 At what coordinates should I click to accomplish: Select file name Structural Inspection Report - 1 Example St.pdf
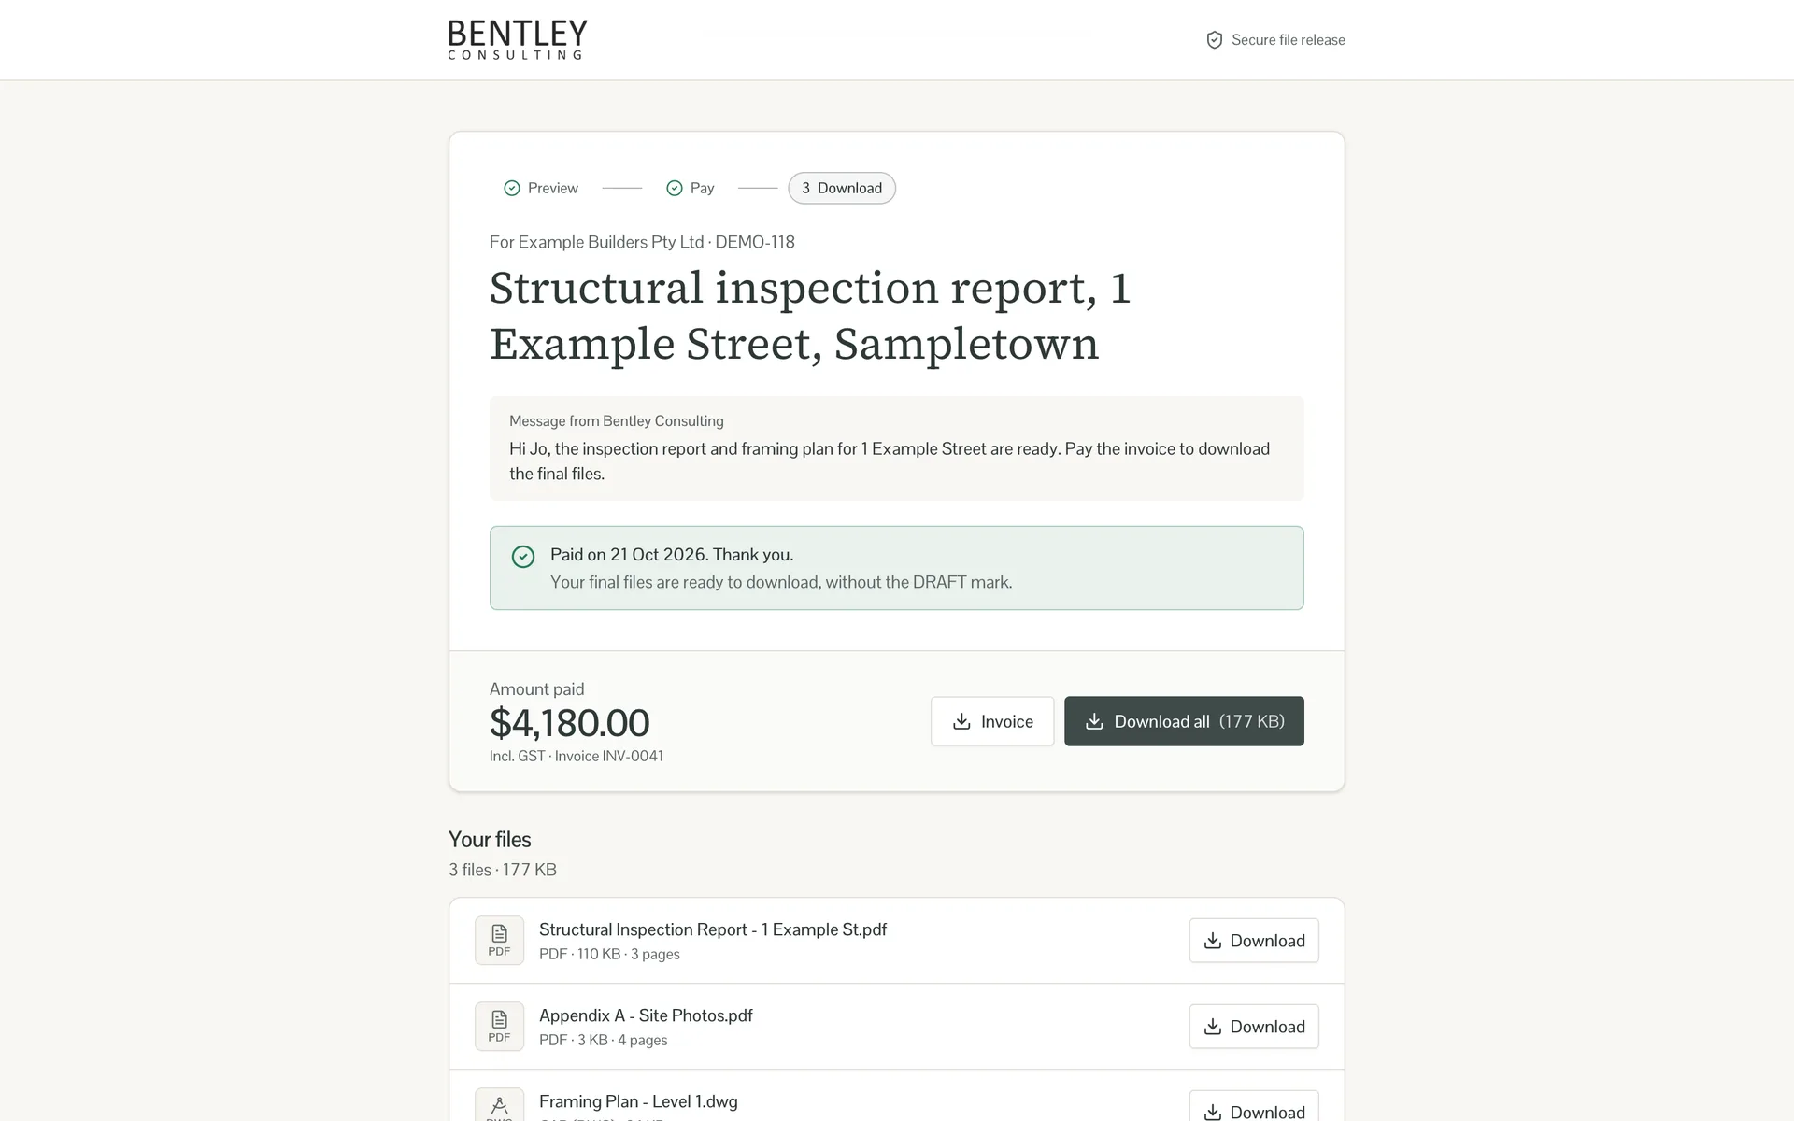click(x=713, y=929)
